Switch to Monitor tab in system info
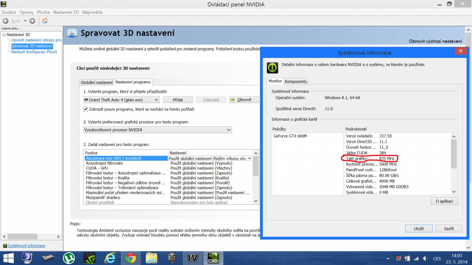 pos(275,81)
